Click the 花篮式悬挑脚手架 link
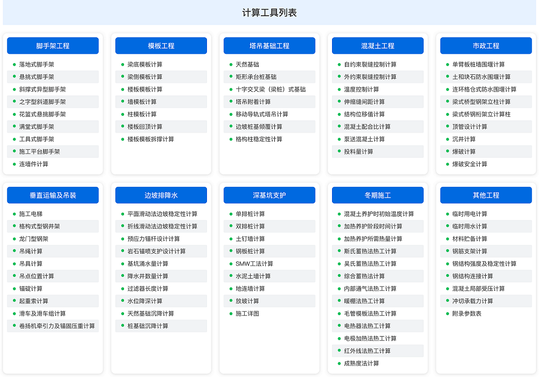The height and width of the screenshot is (377, 539). pos(43,114)
